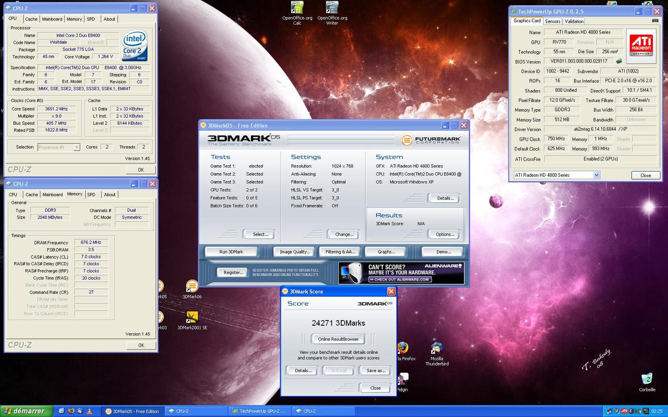Open the OpenOffice.org Writer desktop icon
668x417 pixels.
pos(332,7)
